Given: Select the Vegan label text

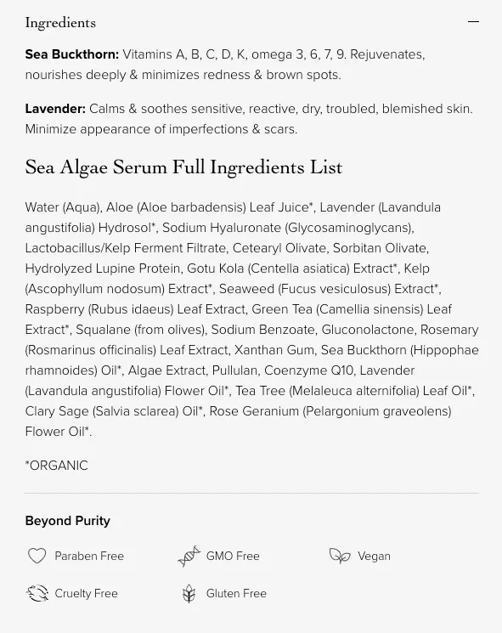Looking at the screenshot, I should pos(374,557).
